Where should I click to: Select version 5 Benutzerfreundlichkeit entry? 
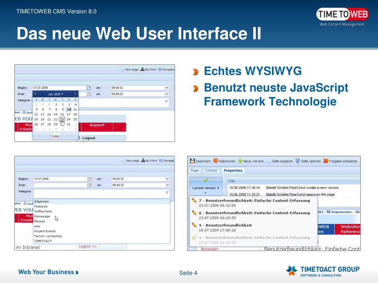(x=254, y=228)
